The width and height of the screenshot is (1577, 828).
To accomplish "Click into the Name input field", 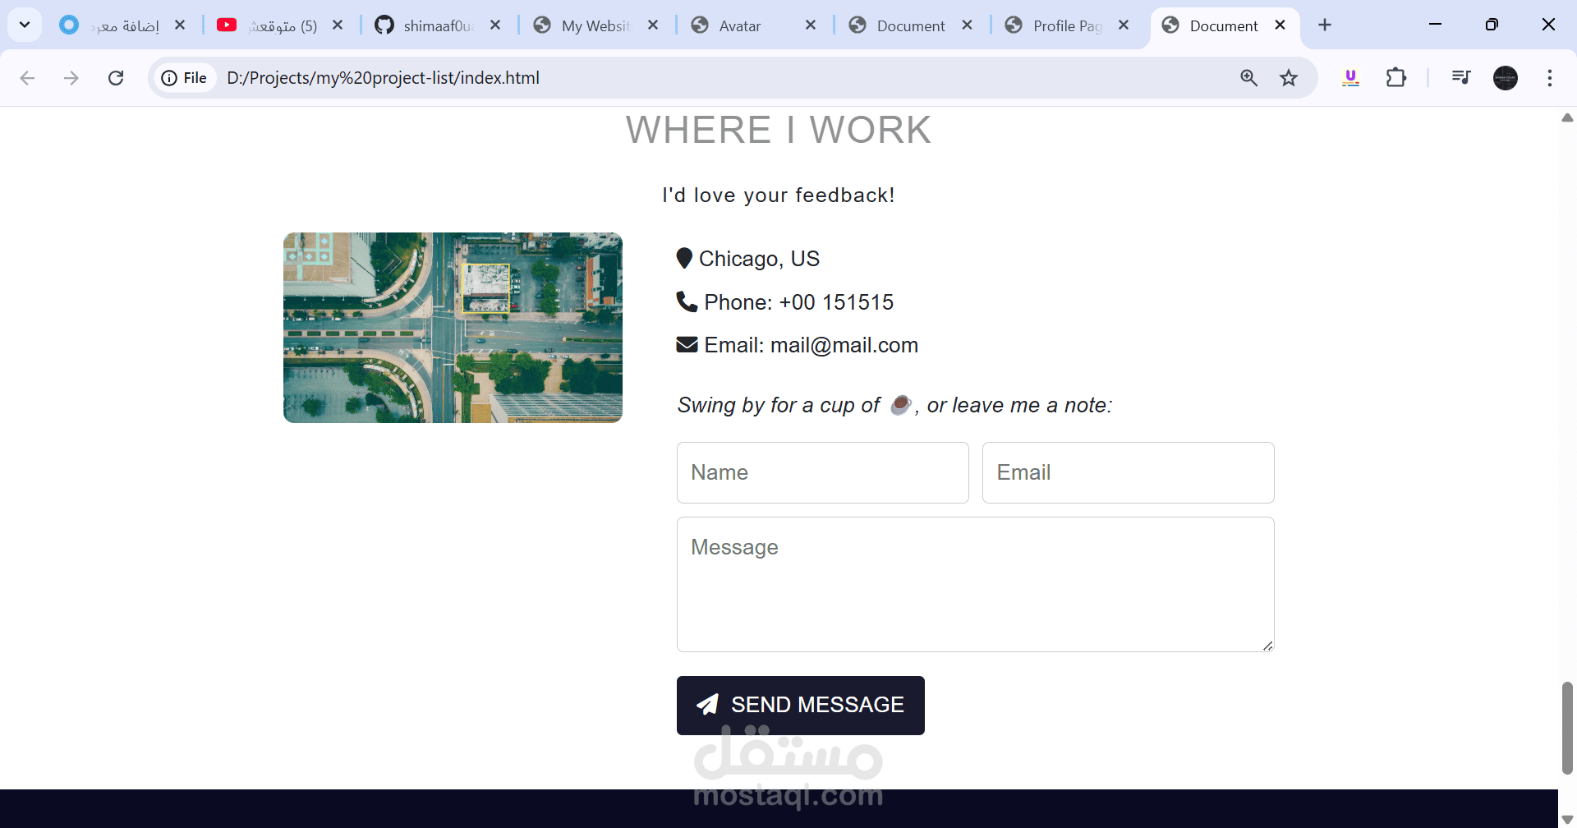I will coord(822,472).
